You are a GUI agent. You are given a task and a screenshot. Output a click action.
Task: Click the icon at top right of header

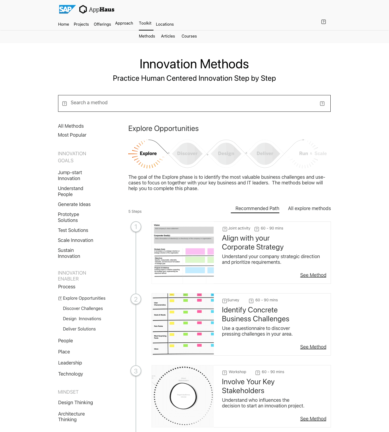coord(323,22)
